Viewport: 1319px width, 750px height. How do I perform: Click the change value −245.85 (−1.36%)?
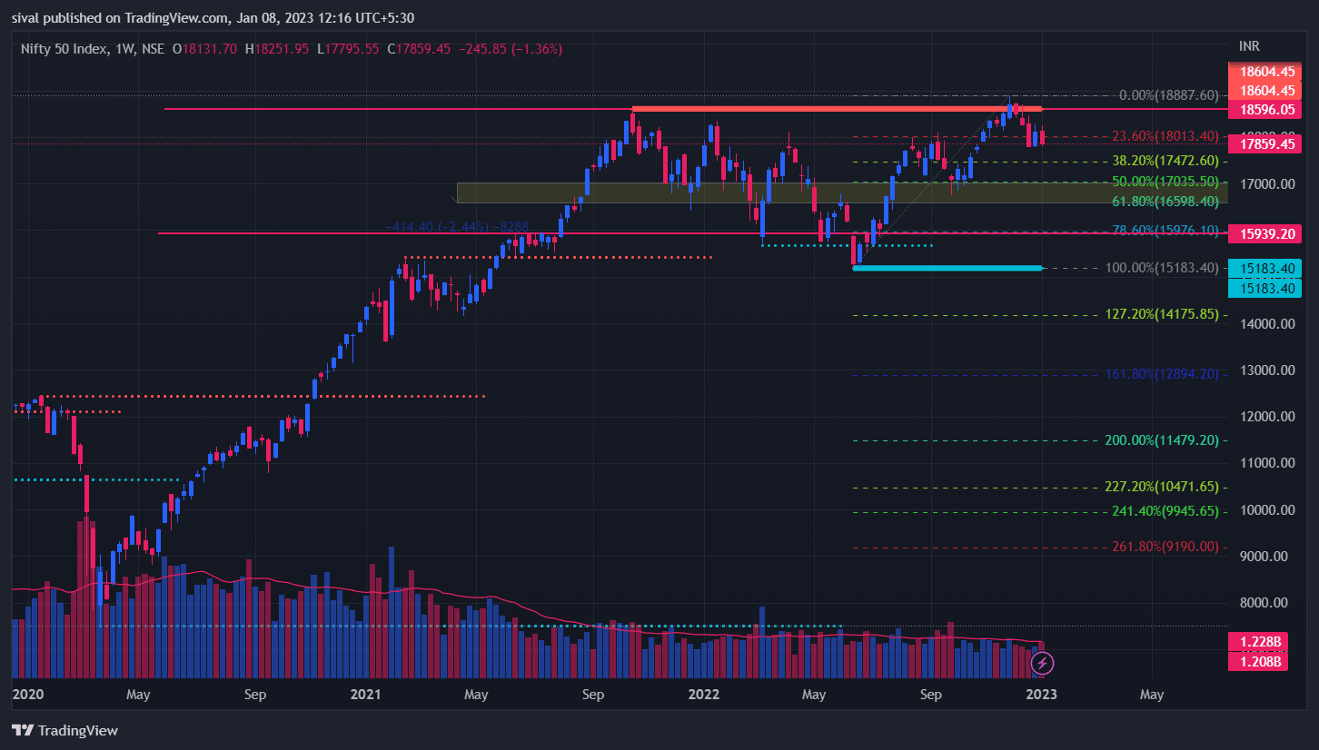tap(511, 49)
